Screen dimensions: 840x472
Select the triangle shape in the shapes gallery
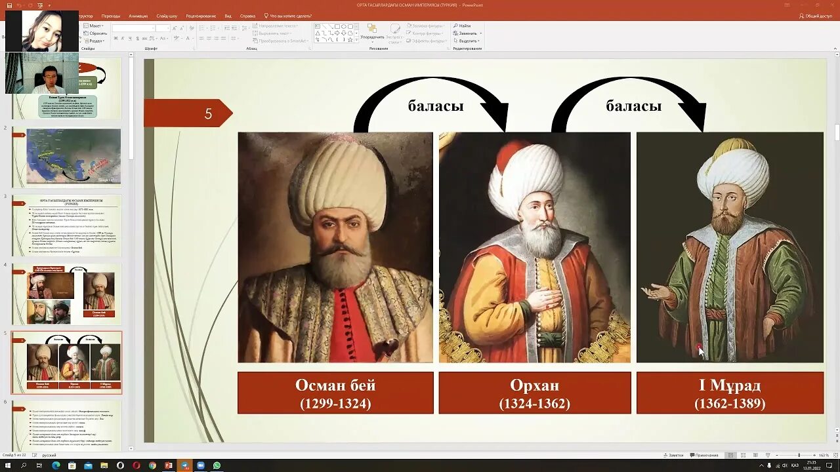[x=317, y=33]
